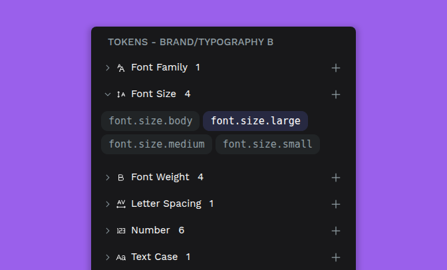Add a new Number token
Image resolution: width=447 pixels, height=270 pixels.
pos(336,231)
